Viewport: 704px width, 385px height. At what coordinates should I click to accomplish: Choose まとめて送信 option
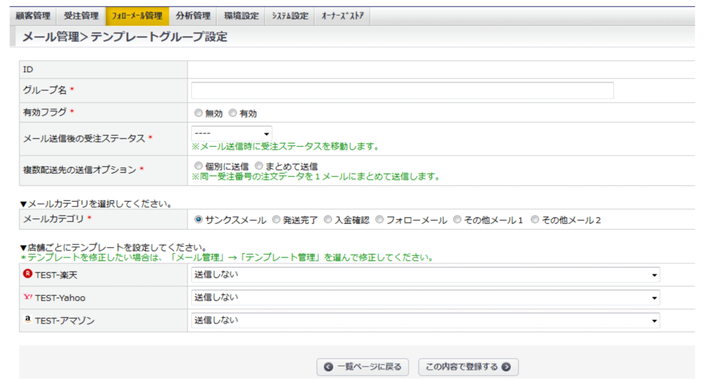coord(259,166)
